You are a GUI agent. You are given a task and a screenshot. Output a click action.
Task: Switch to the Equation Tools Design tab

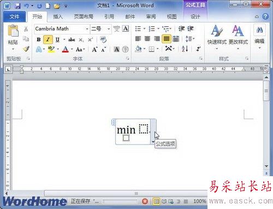(195, 17)
